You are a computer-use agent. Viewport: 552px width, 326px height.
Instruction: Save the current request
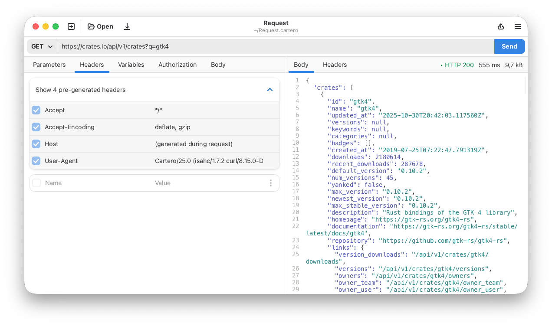point(127,26)
